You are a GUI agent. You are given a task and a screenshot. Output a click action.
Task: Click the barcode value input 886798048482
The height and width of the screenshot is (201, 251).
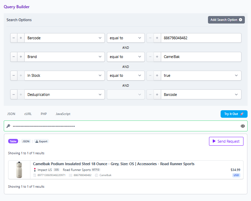click(x=201, y=38)
